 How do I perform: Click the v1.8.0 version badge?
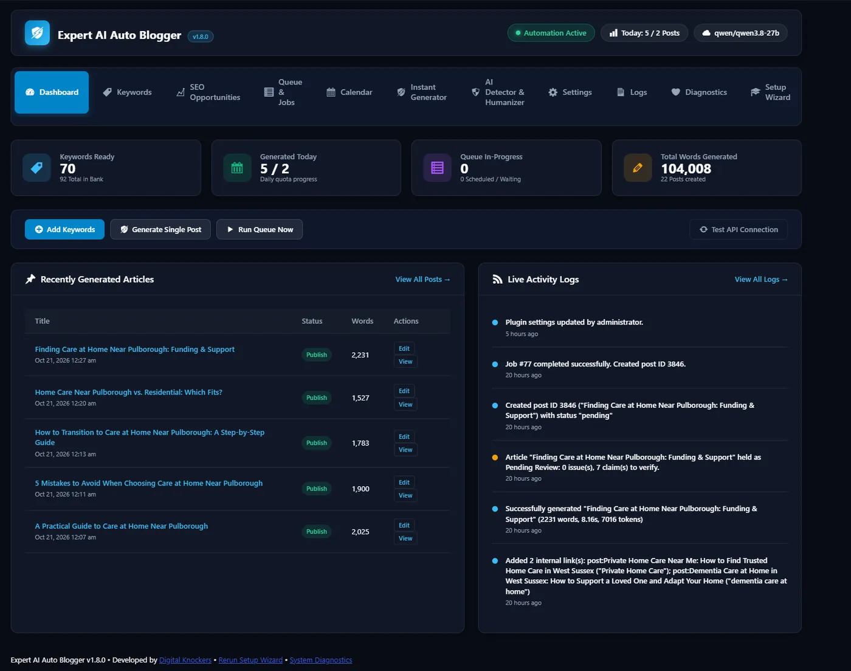pos(201,36)
